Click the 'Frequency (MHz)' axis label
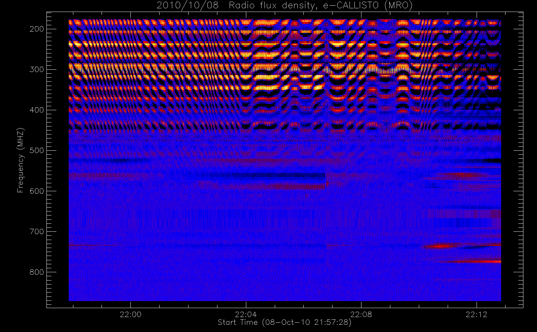537x332 pixels. (21, 160)
